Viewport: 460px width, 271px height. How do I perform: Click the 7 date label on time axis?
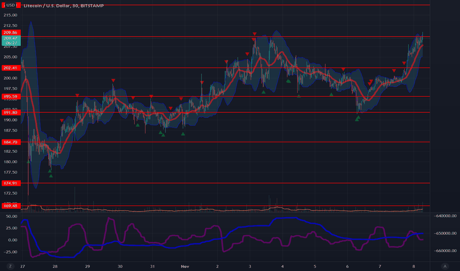(380, 267)
